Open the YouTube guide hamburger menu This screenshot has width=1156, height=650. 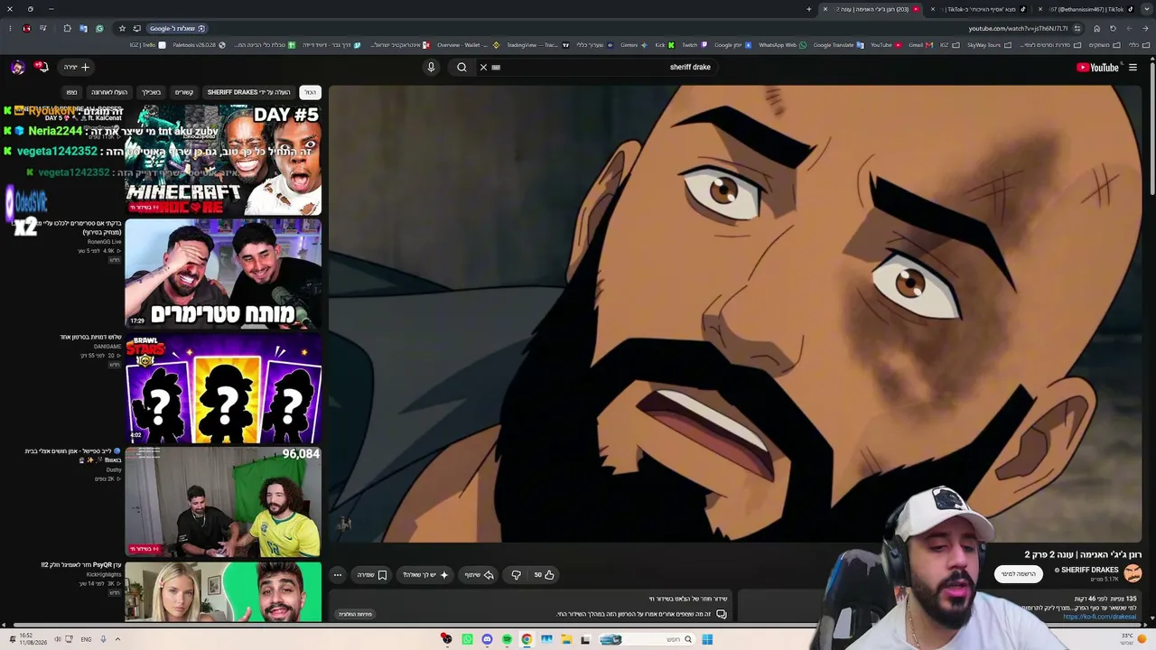(x=1133, y=67)
